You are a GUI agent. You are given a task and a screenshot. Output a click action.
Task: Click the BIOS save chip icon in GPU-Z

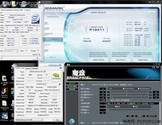coord(60,84)
